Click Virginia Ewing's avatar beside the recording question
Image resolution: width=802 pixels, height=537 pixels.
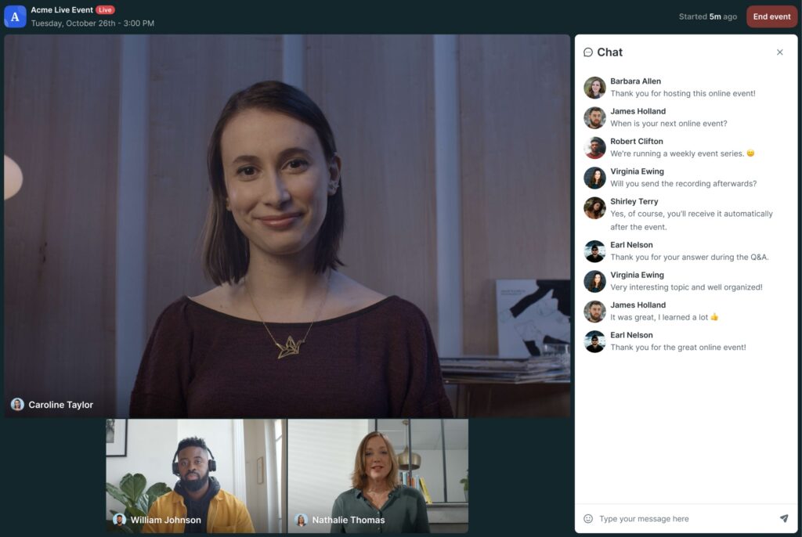click(595, 178)
